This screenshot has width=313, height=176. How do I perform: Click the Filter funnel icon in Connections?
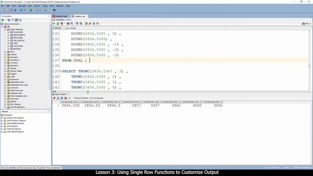click(13, 20)
